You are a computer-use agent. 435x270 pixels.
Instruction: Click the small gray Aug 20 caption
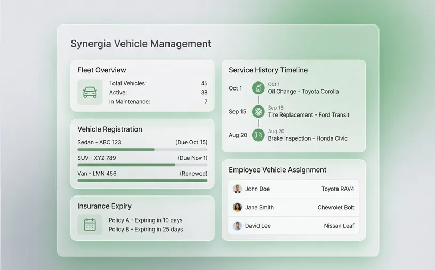276,131
